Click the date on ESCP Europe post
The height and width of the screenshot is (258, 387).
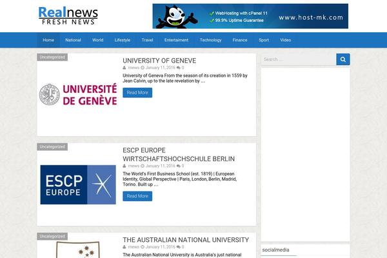(160, 166)
